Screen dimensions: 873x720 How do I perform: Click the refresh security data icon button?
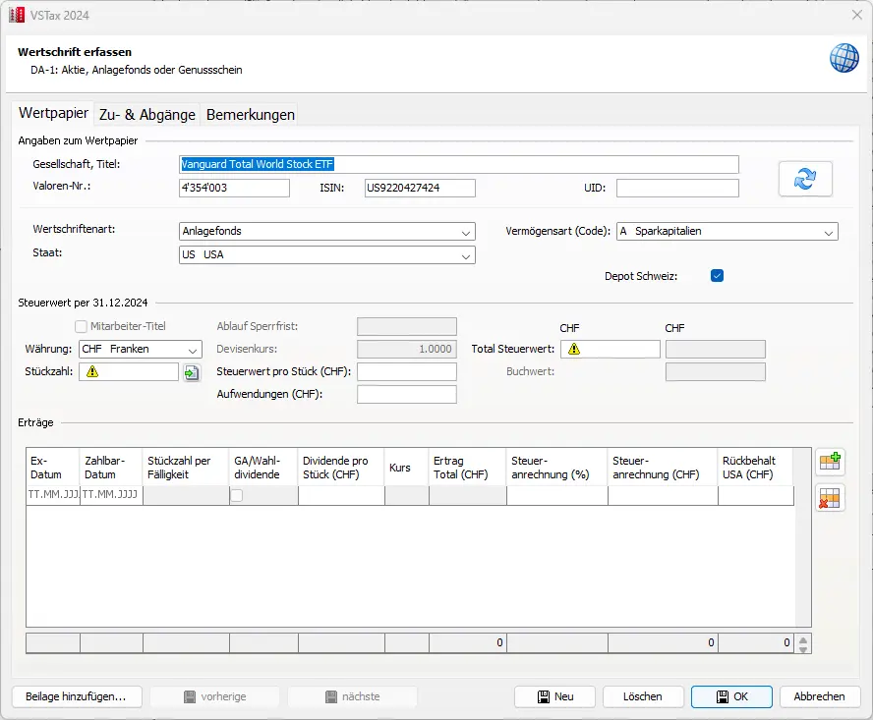pyautogui.click(x=805, y=179)
